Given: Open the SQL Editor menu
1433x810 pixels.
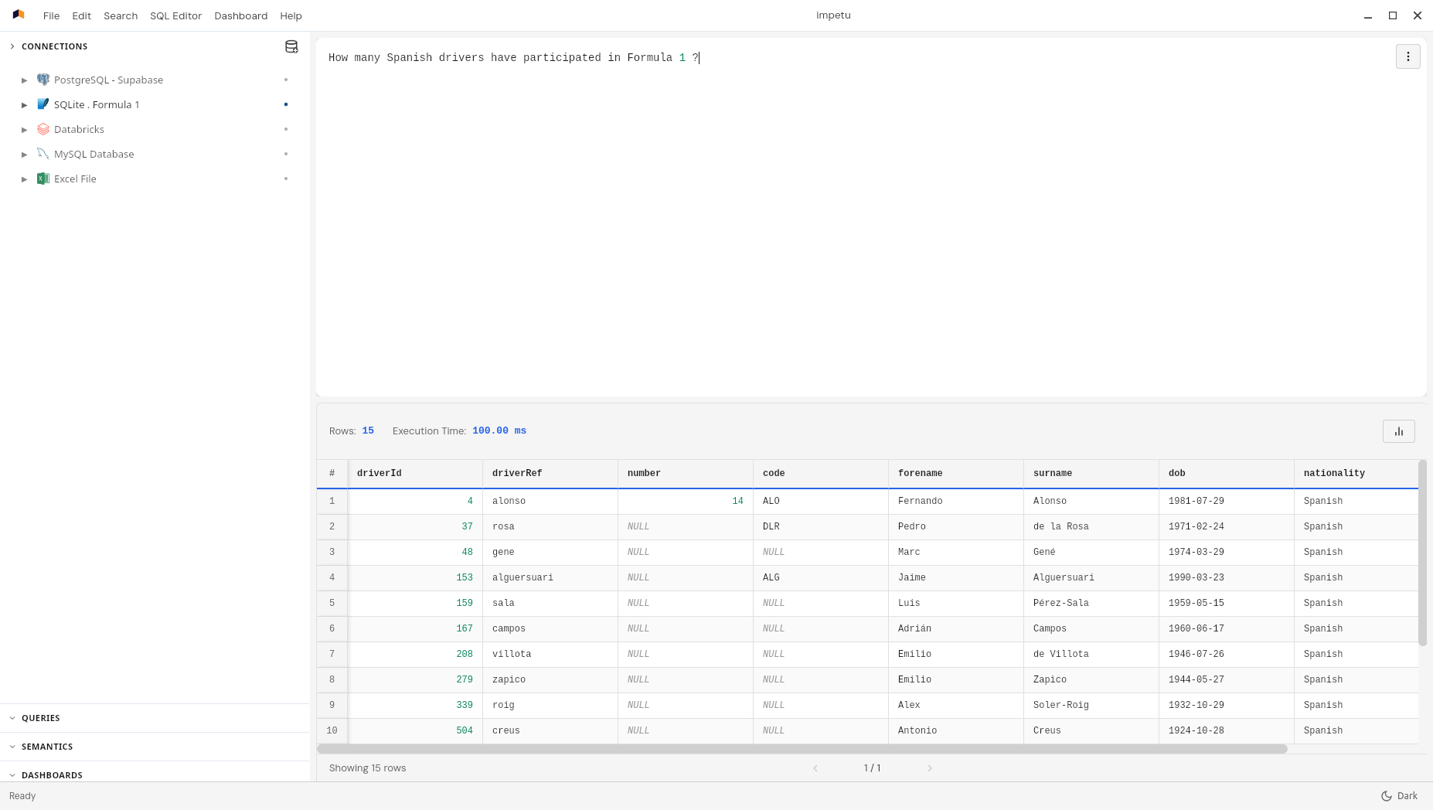Looking at the screenshot, I should click(x=175, y=15).
